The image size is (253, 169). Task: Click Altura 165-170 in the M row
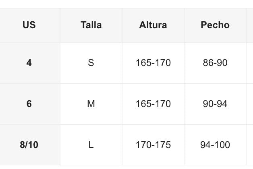pos(153,104)
